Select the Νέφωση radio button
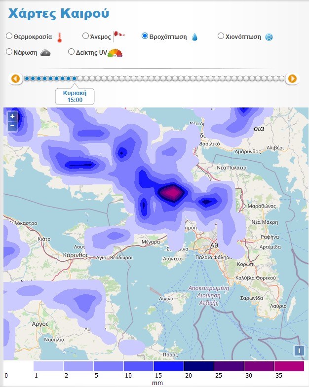Viewport: 309px width, 387px height. click(9, 52)
